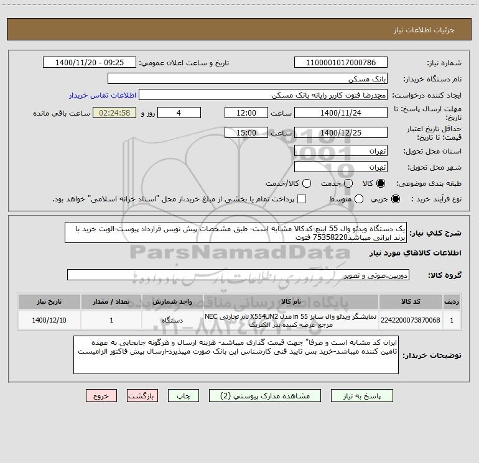Click the استان محل تحویل field تهران
Viewport: 479px width, 463px height.
(341, 151)
